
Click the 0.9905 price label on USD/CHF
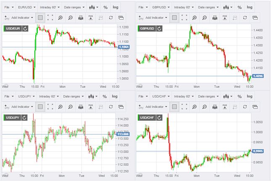[x=258, y=151]
